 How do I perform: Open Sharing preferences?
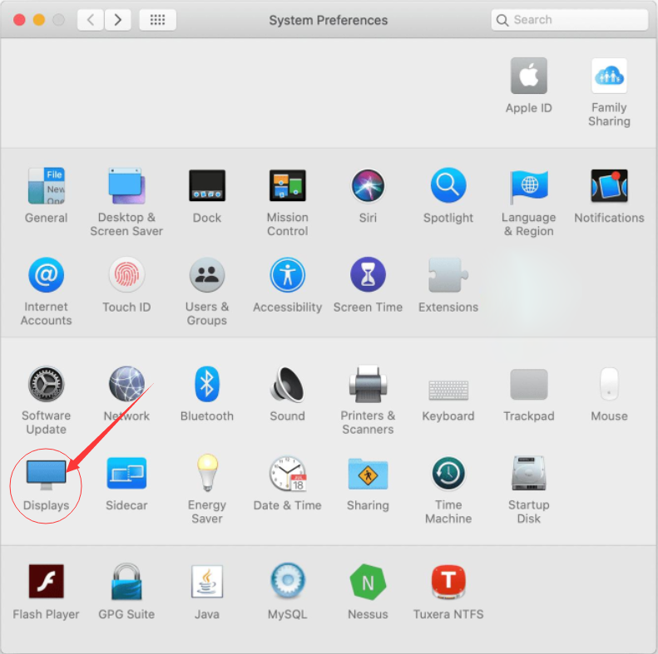click(x=368, y=474)
